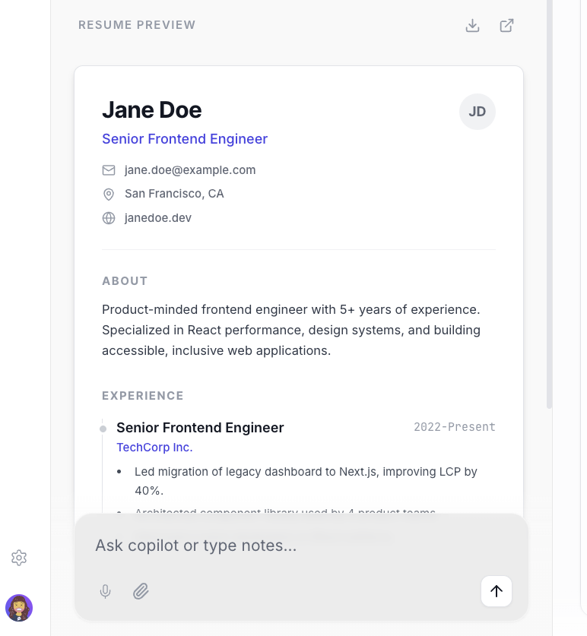
Task: Submit message with the send arrow
Action: [x=496, y=591]
